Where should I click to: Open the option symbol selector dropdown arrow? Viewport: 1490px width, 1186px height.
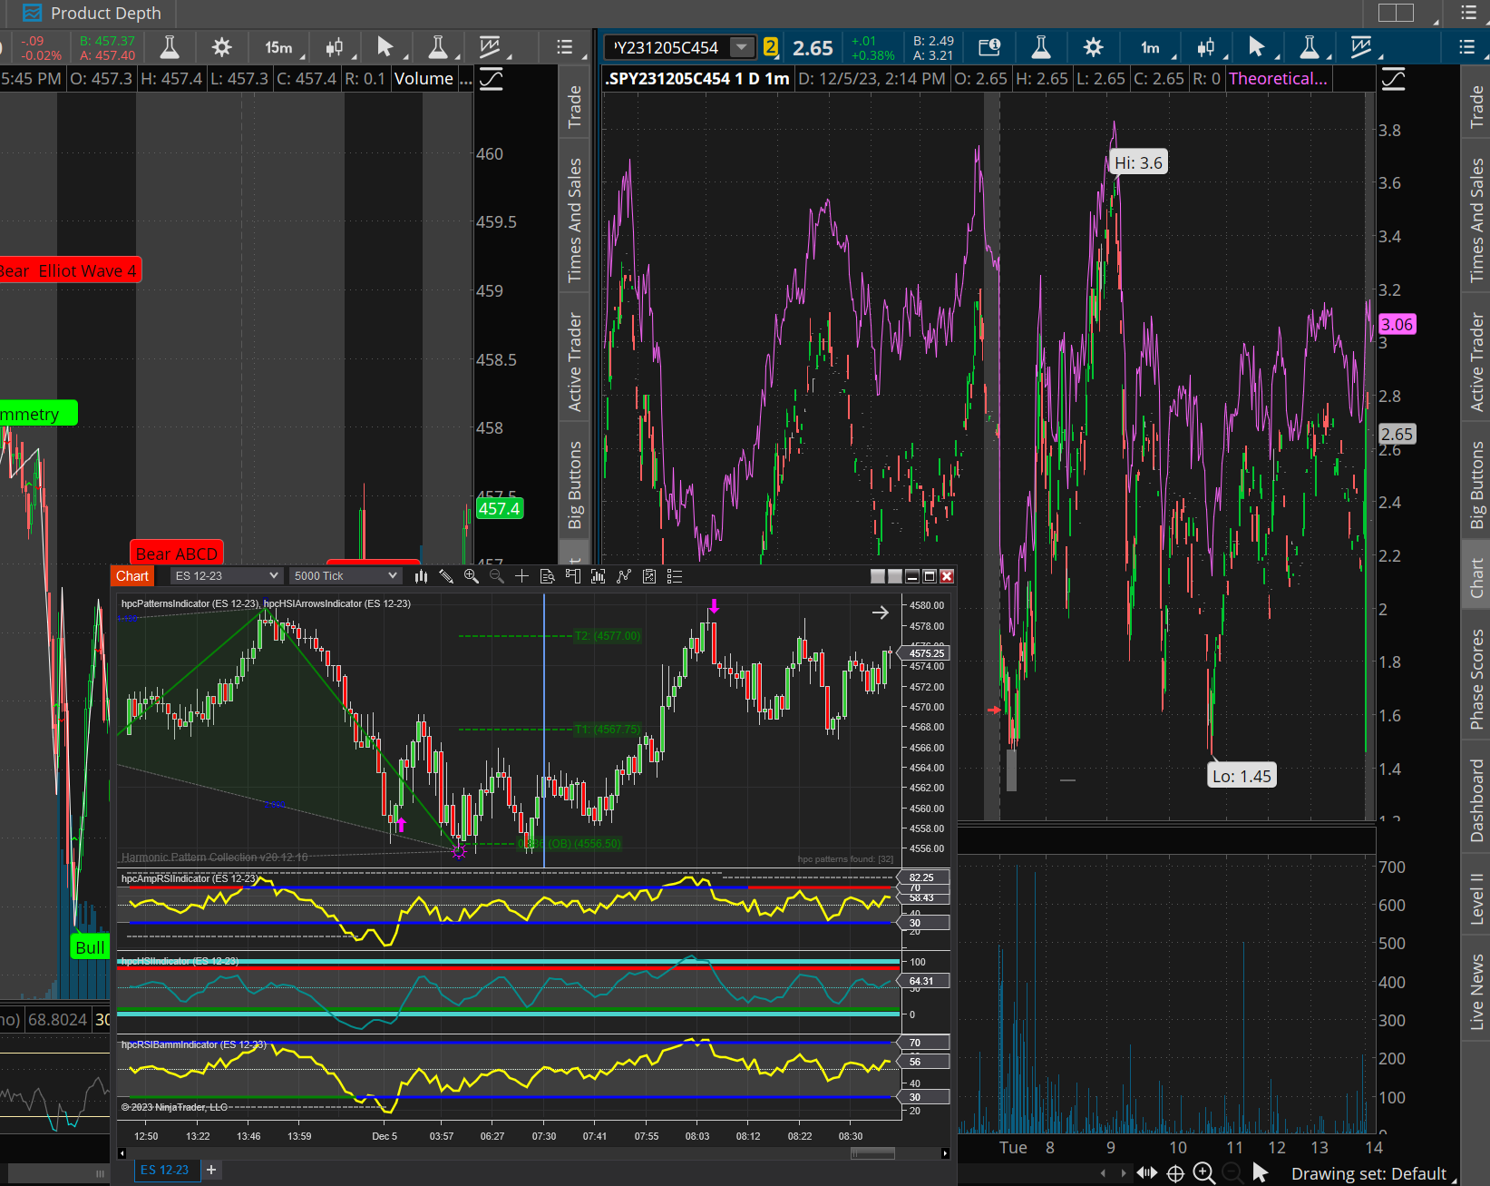coord(742,47)
